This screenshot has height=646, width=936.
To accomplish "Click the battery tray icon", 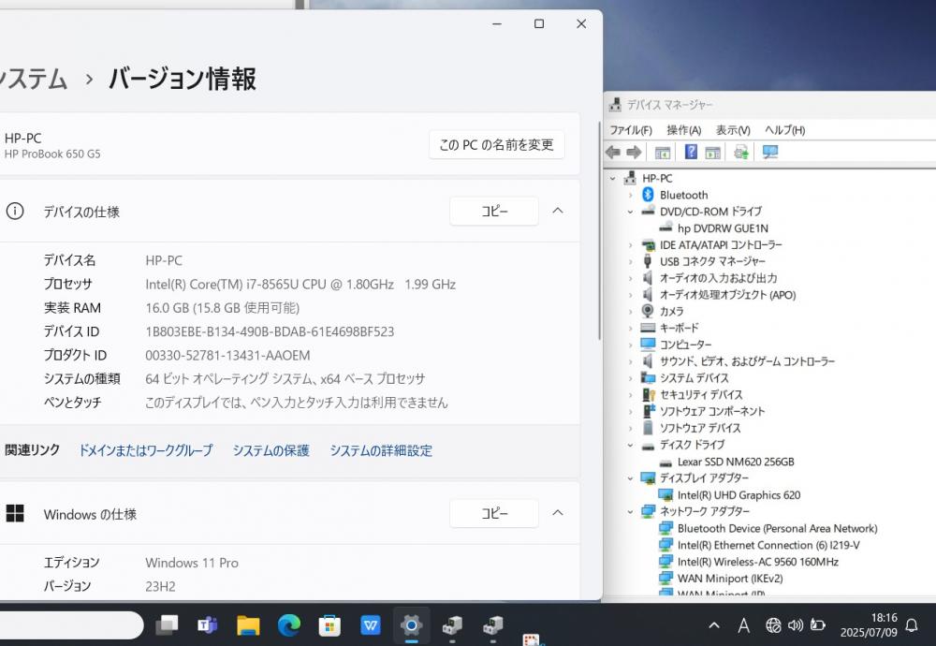I will 818,625.
